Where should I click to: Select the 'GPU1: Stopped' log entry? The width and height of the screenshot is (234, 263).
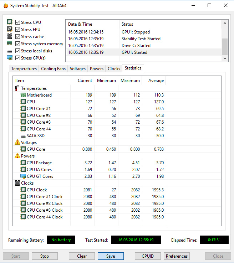point(144,32)
